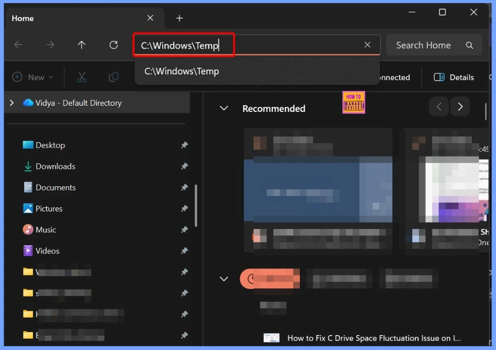Open the New item dropdown
This screenshot has width=496, height=350.
coord(33,77)
